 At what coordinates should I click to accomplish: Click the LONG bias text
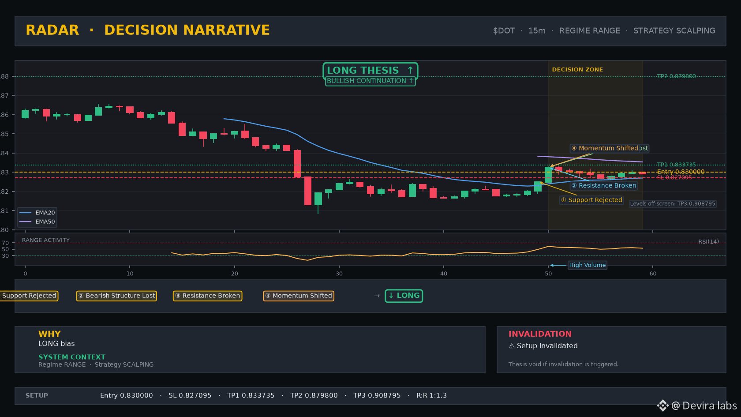(x=56, y=344)
